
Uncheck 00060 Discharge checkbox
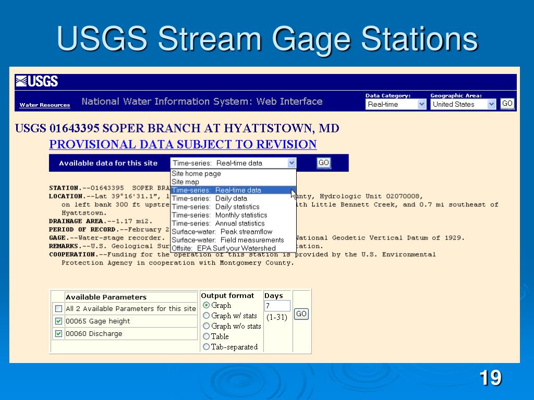pyautogui.click(x=58, y=334)
